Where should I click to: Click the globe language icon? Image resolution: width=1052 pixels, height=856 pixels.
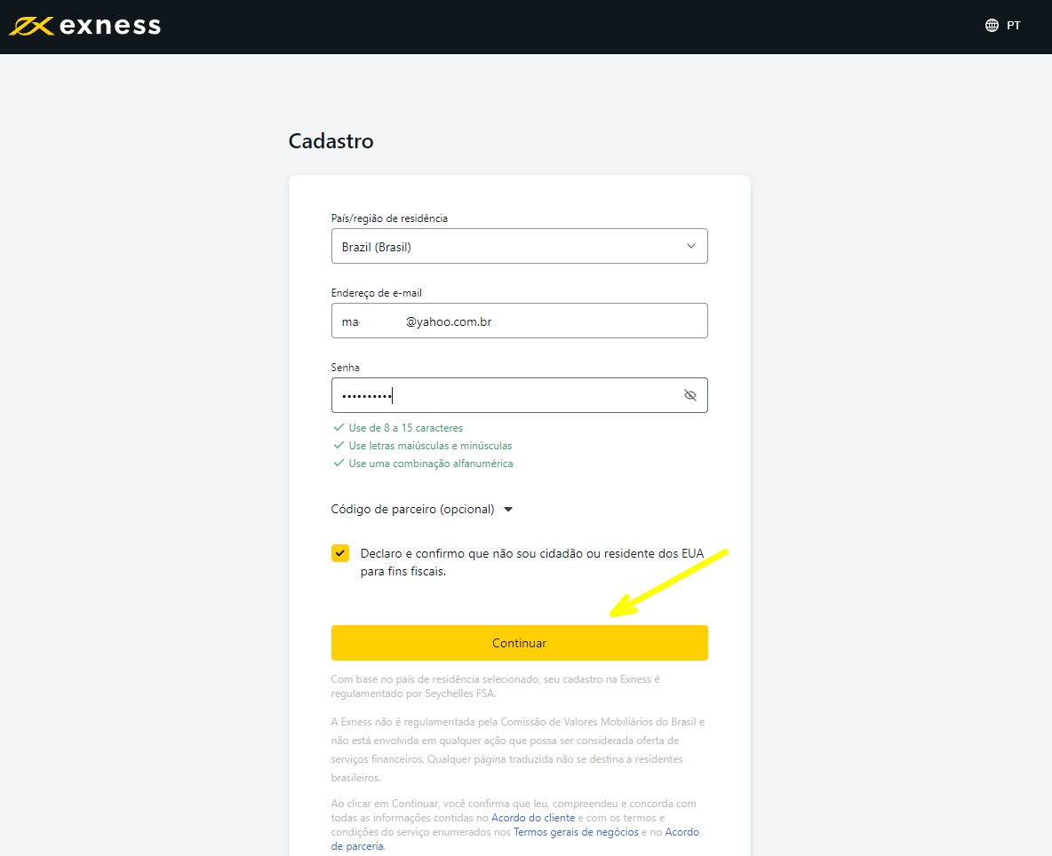(992, 26)
